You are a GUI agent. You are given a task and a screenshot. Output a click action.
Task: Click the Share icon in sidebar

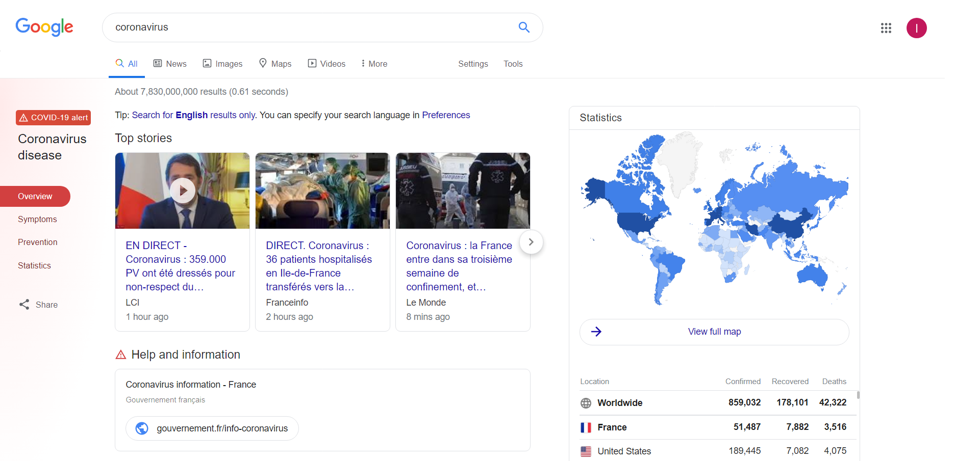[24, 305]
